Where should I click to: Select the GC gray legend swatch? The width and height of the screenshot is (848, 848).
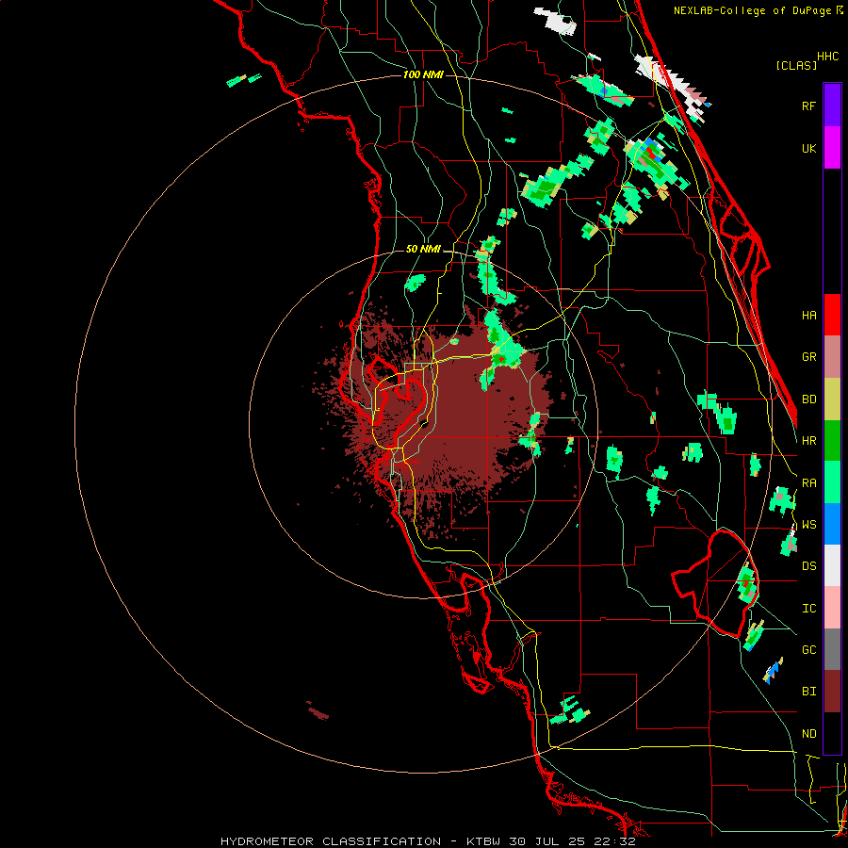coord(832,649)
